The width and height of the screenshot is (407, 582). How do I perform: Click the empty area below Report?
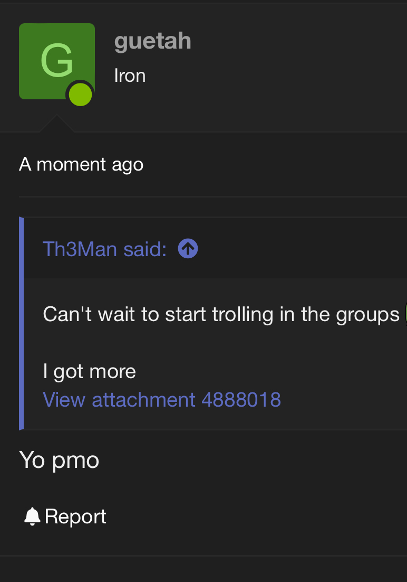(x=211, y=569)
